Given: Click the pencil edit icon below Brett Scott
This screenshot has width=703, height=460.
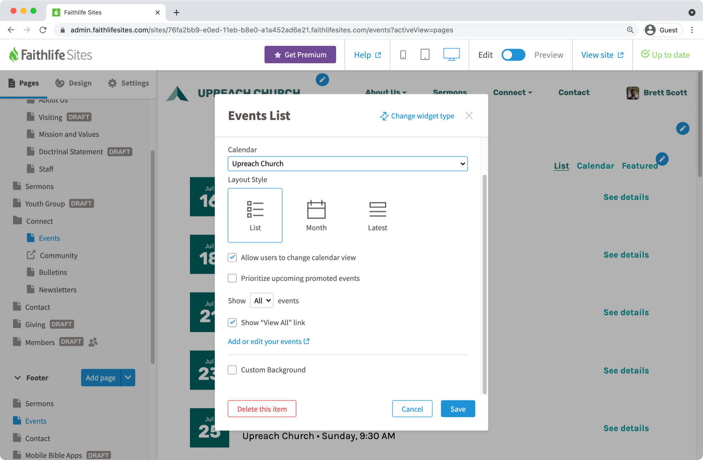Looking at the screenshot, I should pyautogui.click(x=683, y=128).
